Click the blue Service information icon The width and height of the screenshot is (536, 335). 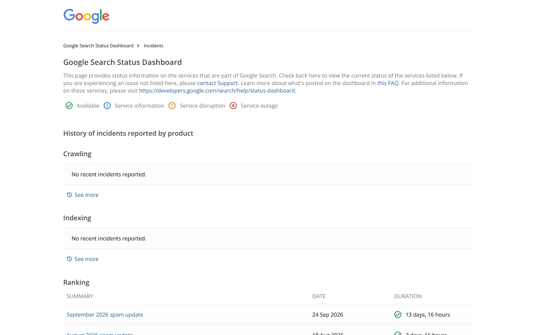coord(107,106)
